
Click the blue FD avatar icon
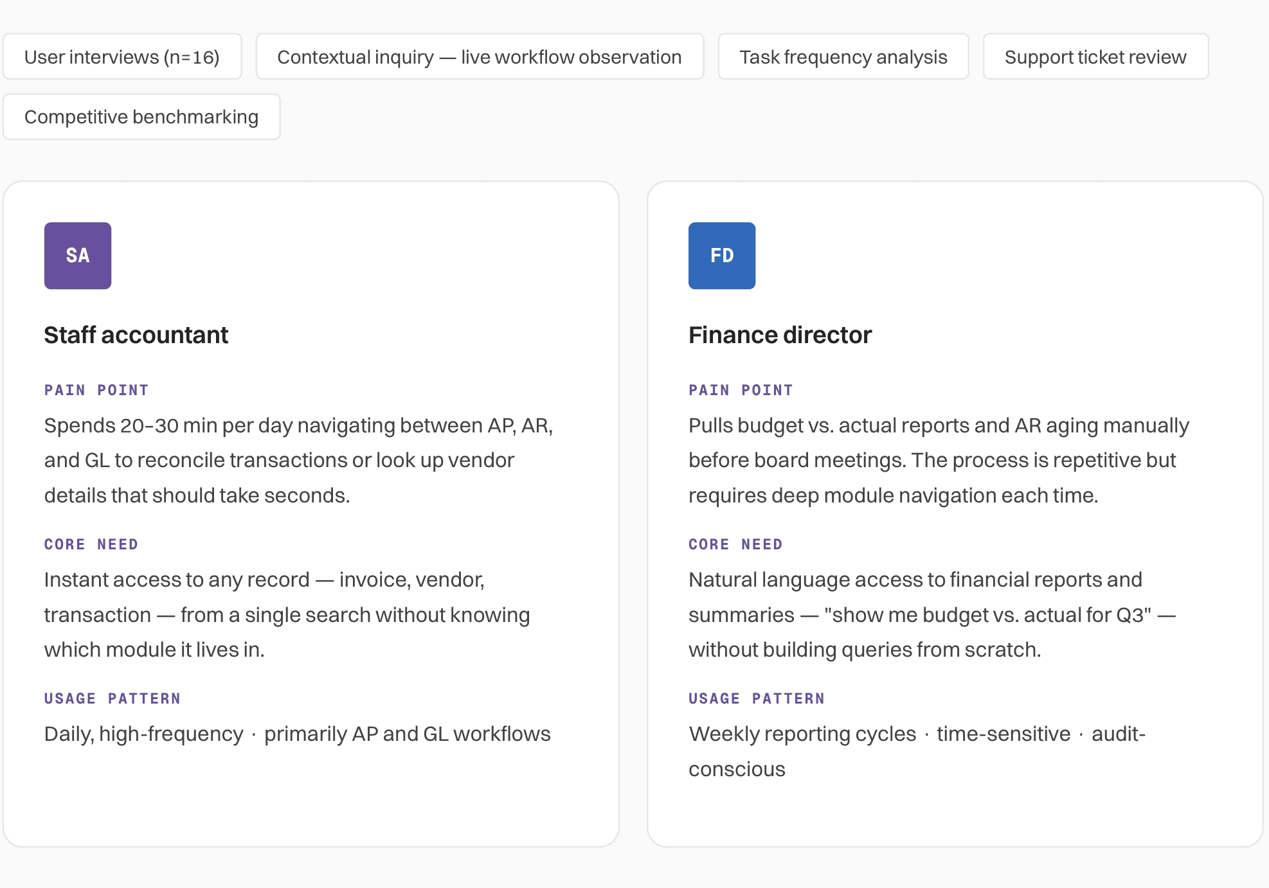pos(722,256)
